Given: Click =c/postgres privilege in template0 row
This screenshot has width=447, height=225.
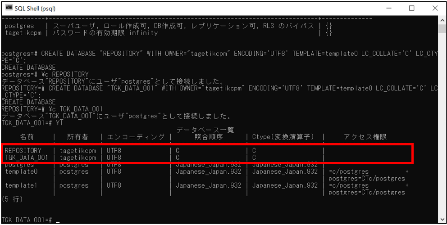Looking at the screenshot, I should pyautogui.click(x=349, y=171).
